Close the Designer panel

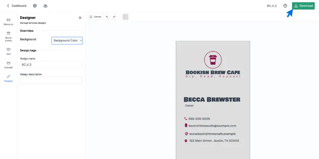click(80, 18)
